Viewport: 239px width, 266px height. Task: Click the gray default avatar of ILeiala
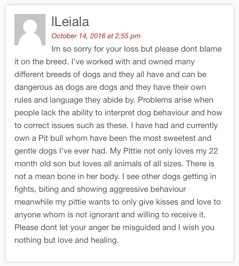point(30,30)
